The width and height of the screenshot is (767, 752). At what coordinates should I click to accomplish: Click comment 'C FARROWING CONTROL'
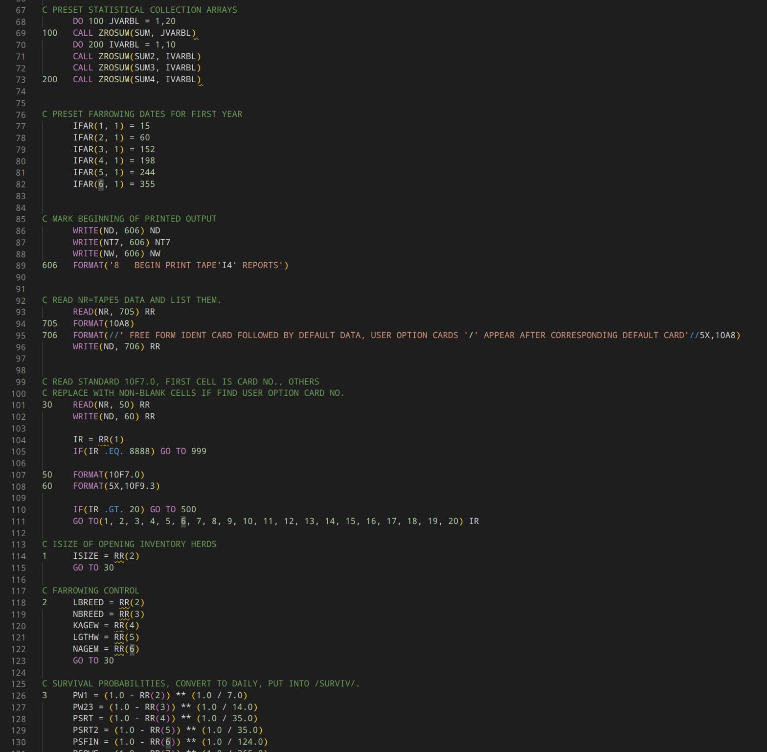90,591
